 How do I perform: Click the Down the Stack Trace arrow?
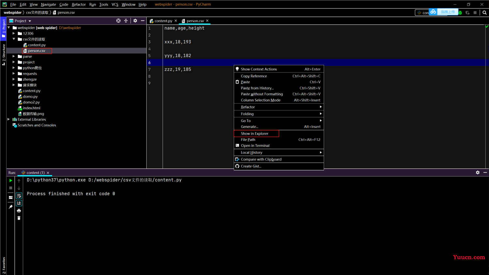click(x=19, y=188)
